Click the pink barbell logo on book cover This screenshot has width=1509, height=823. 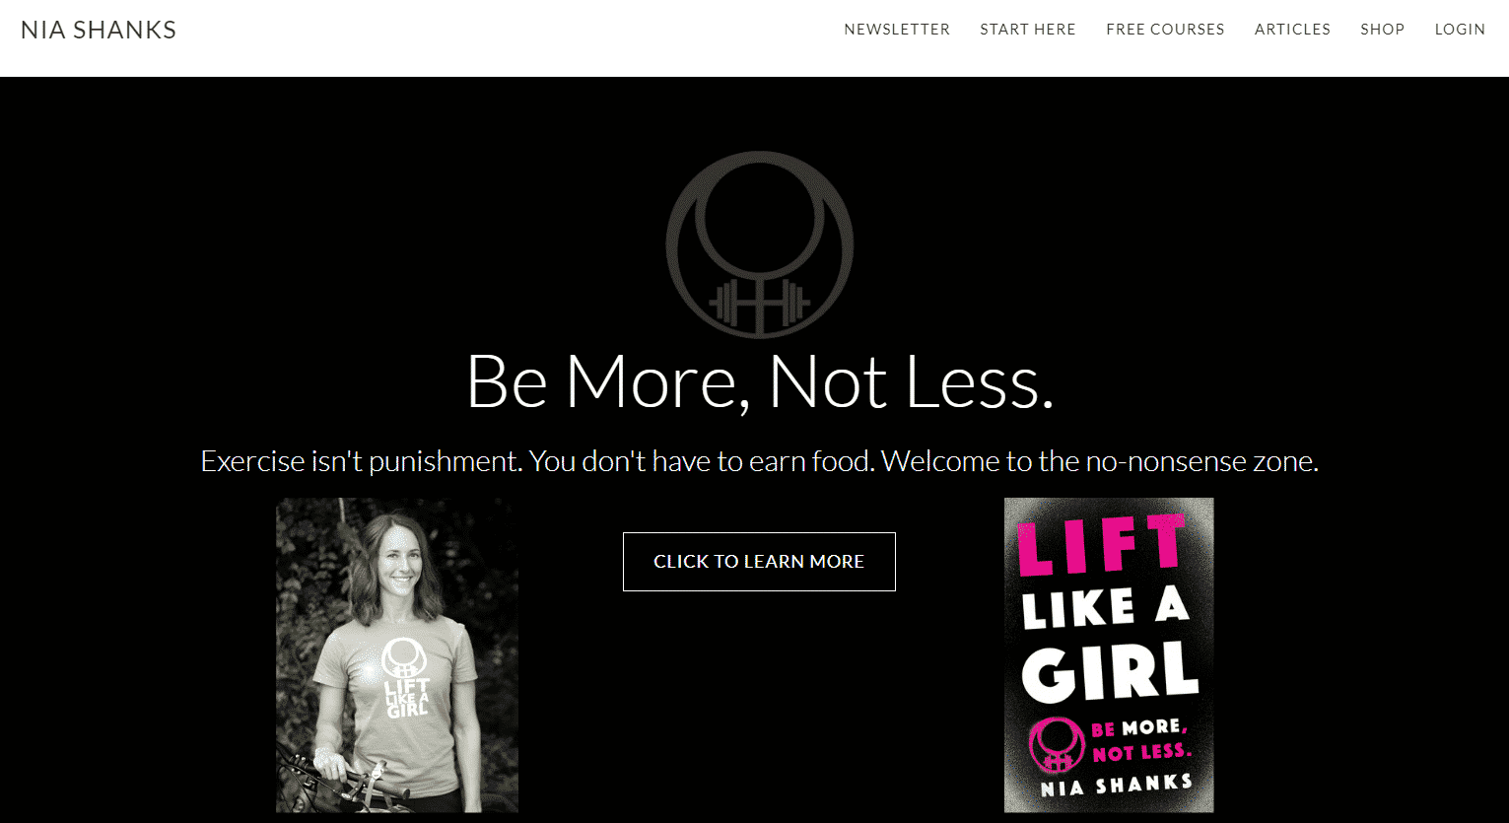pos(1057,744)
